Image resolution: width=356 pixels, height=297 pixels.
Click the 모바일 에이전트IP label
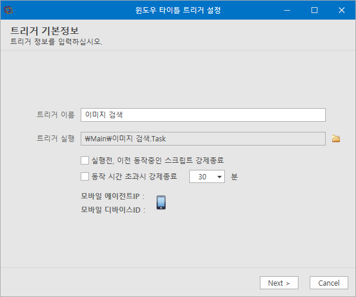(113, 196)
